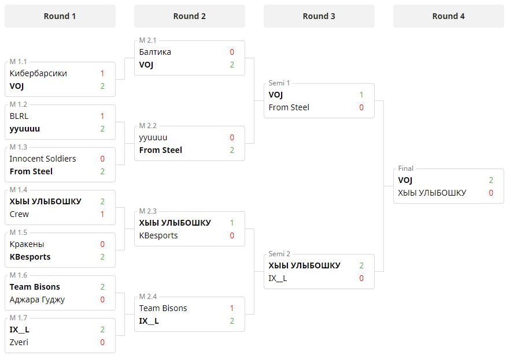The image size is (510, 363).
Task: Select the Round 2 column header
Action: click(x=190, y=16)
